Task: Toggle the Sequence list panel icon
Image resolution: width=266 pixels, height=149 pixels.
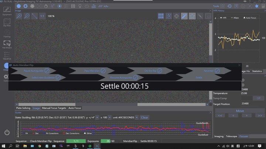Action: click(x=66, y=6)
